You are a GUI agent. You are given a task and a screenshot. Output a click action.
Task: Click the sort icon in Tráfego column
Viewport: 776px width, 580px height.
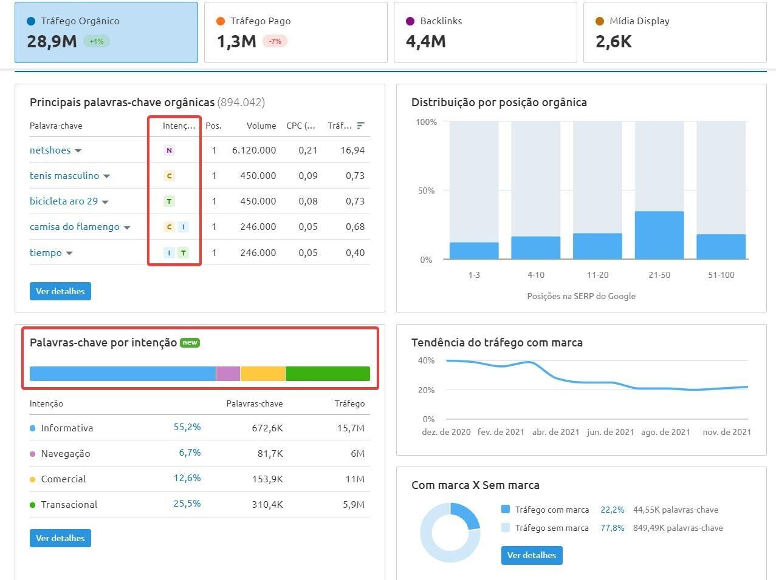point(361,126)
